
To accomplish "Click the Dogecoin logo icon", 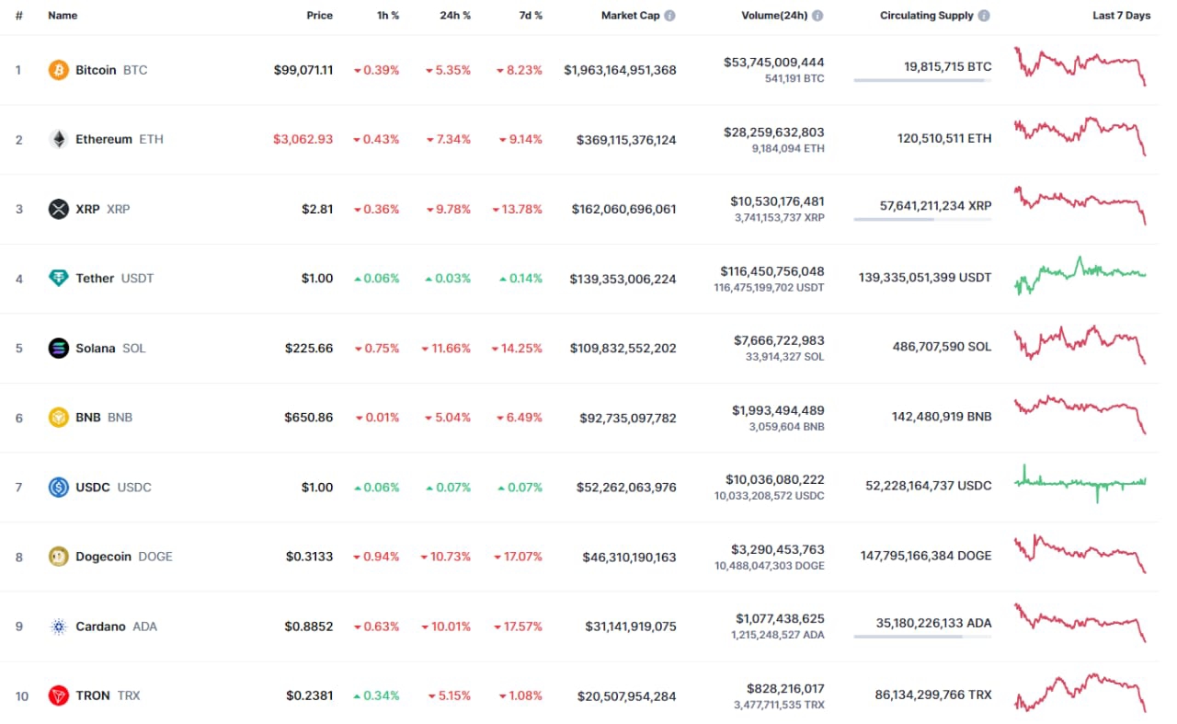I will pos(59,557).
